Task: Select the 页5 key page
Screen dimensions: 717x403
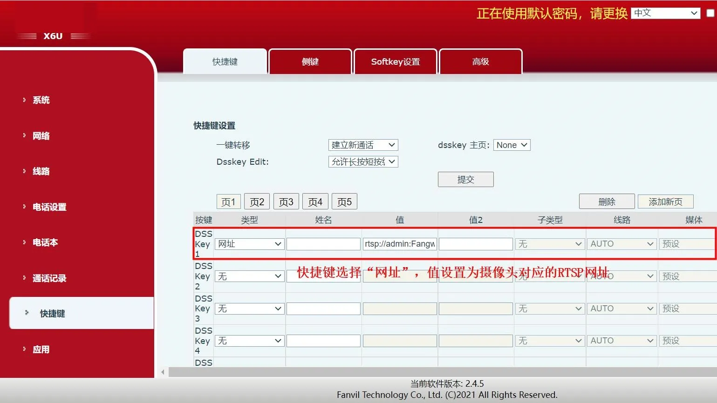Action: [x=344, y=201]
